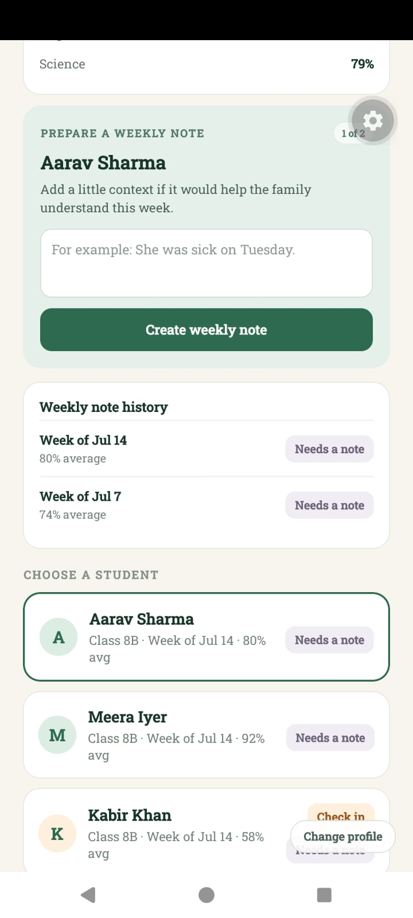Screen dimensions: 413x918
Task: Tap the "Check in" badge on Kabir Khan
Action: 341,814
